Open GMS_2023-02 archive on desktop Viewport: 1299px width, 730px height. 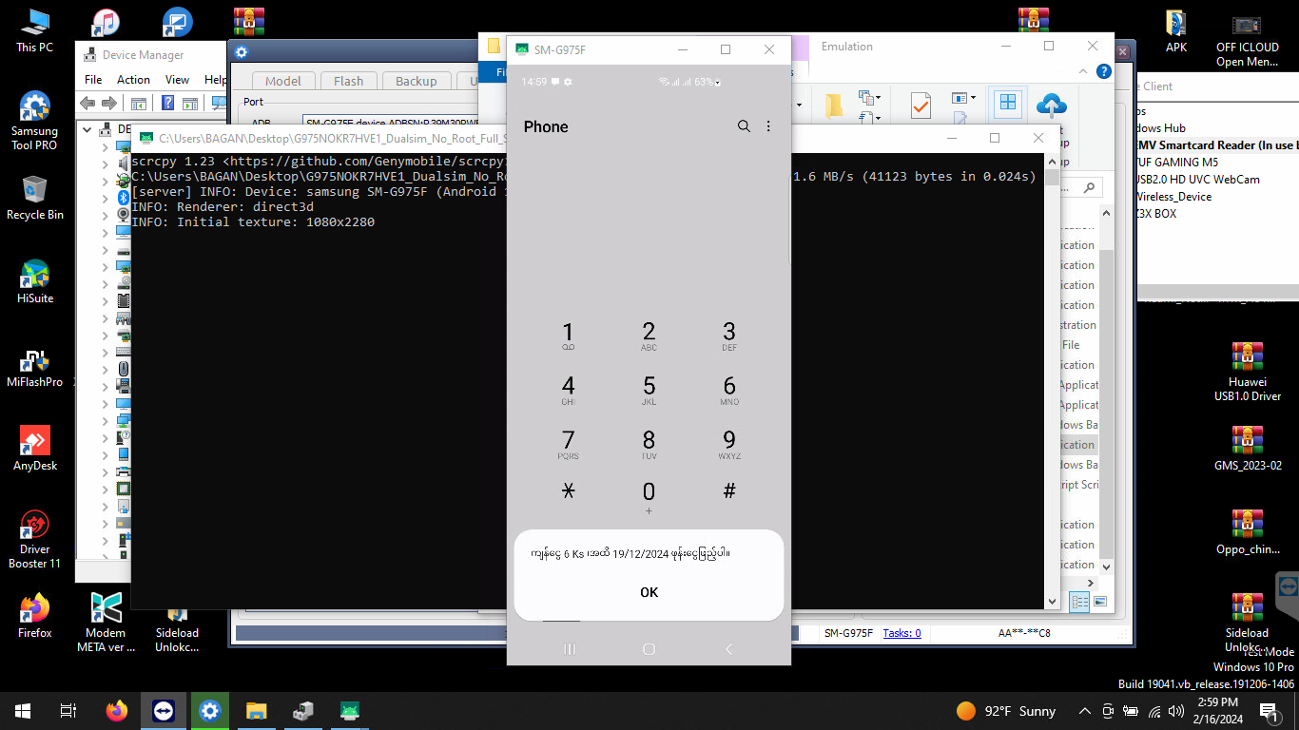[1248, 449]
